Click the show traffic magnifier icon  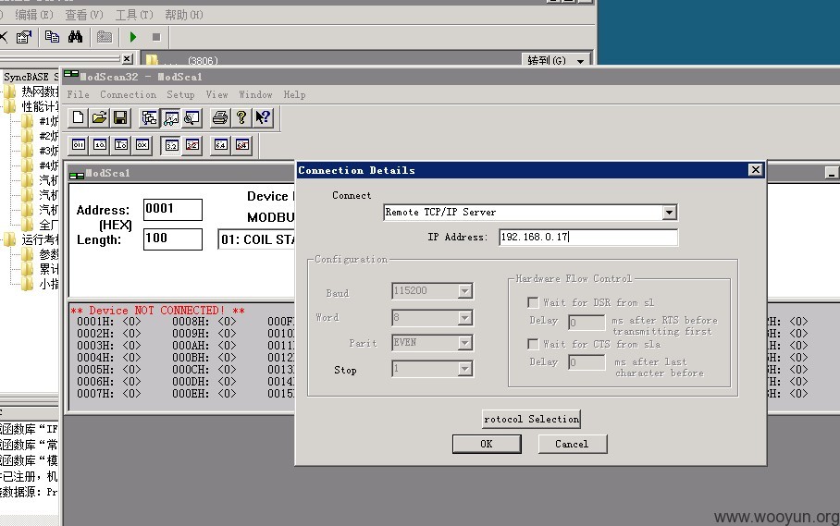point(191,117)
